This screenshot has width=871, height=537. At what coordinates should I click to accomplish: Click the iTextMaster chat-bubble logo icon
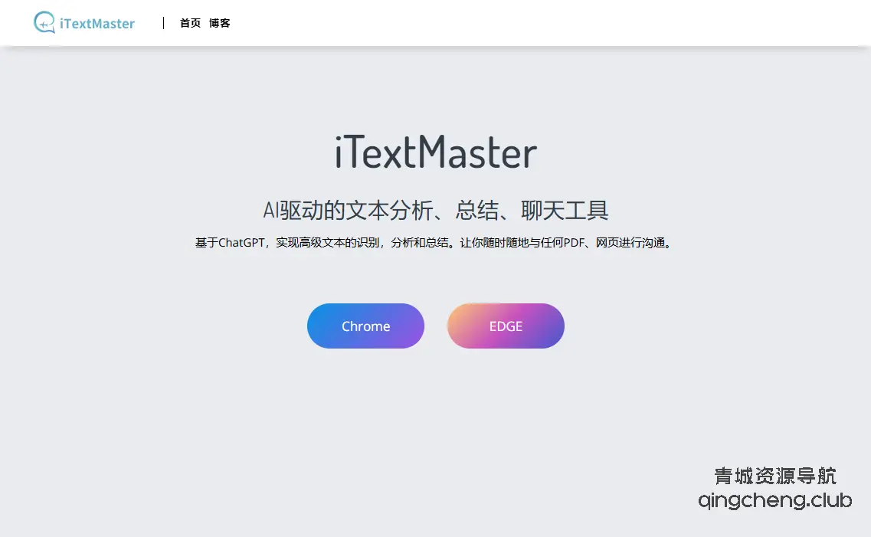44,23
